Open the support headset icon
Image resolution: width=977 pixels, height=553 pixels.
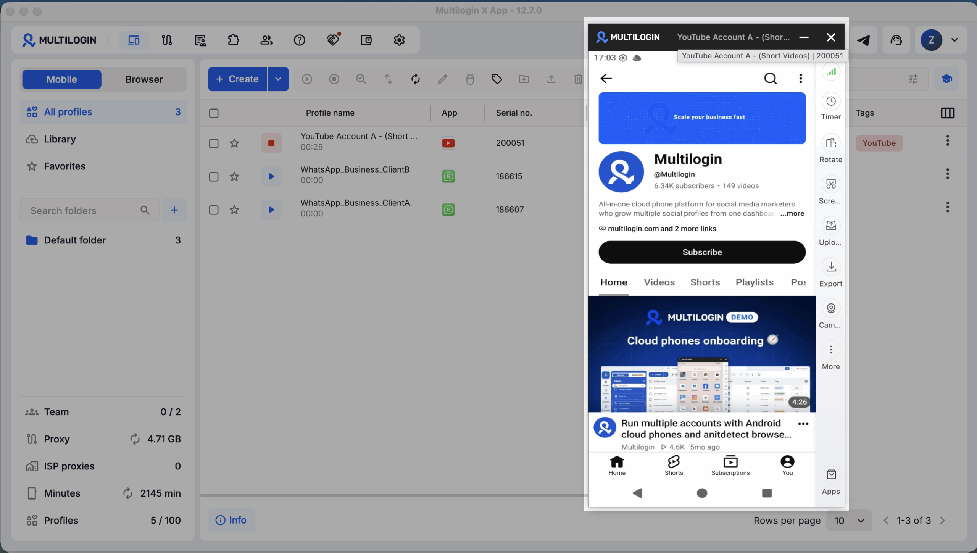[896, 40]
